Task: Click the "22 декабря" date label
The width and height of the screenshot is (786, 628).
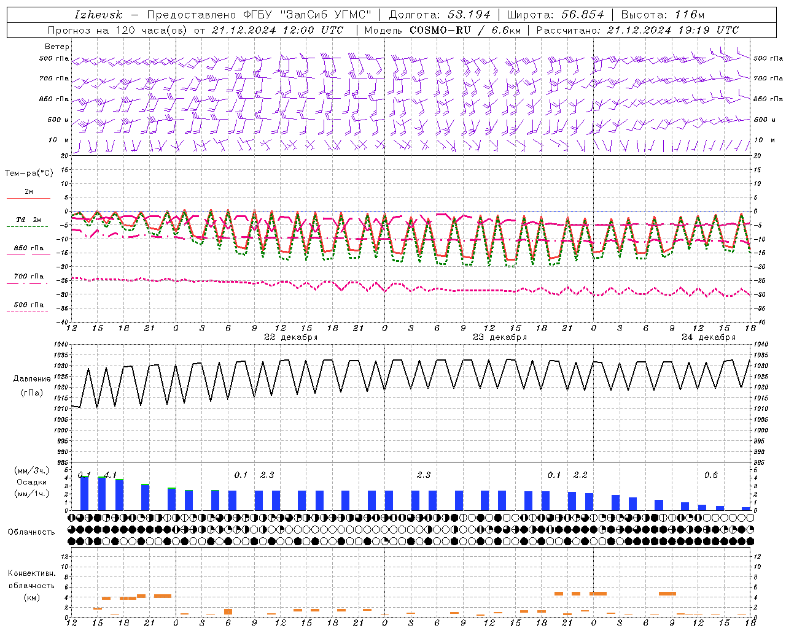Action: point(290,337)
